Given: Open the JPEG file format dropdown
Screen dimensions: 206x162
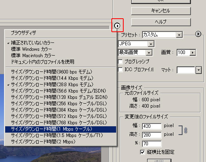Looking at the screenshot, I should [151, 44].
